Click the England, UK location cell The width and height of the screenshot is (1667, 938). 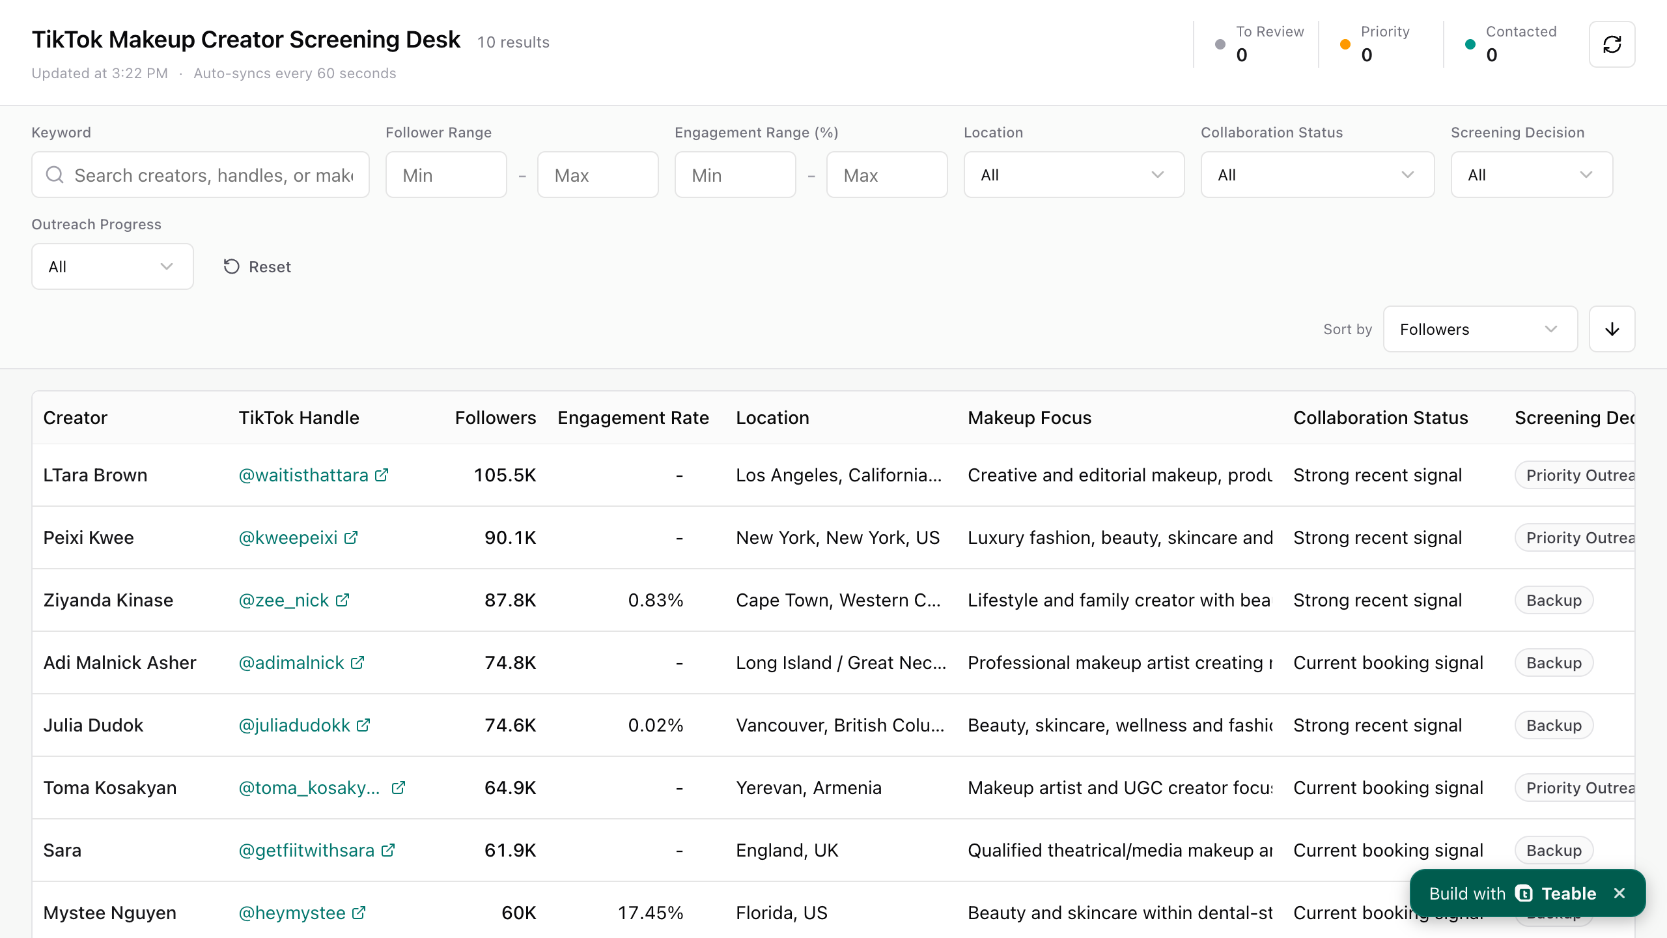pos(787,850)
